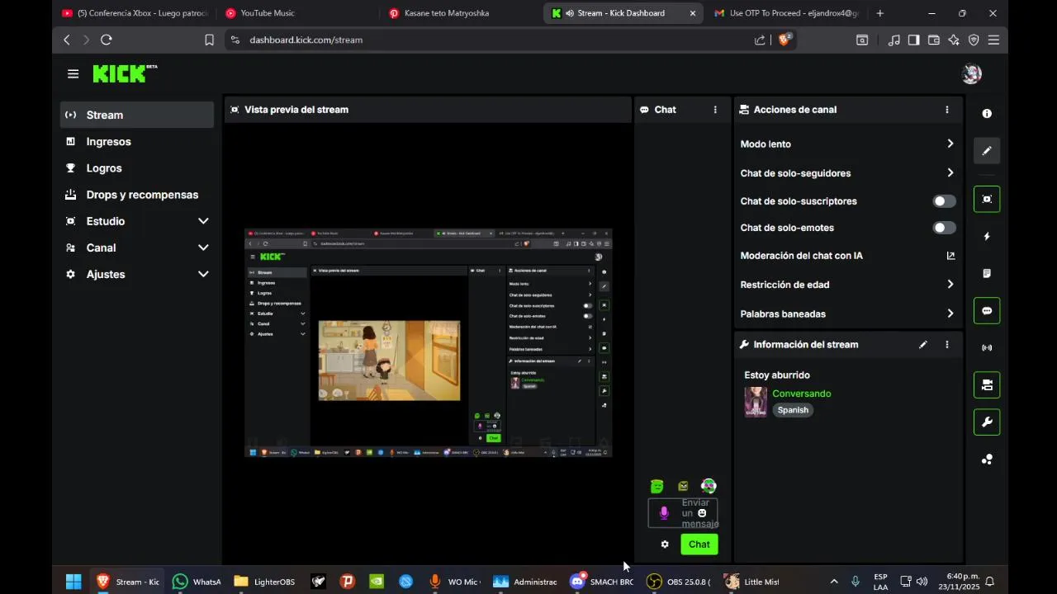Switch to Kasane teto Matryoshka tab
Viewport: 1057px width, 594px height.
click(460, 13)
